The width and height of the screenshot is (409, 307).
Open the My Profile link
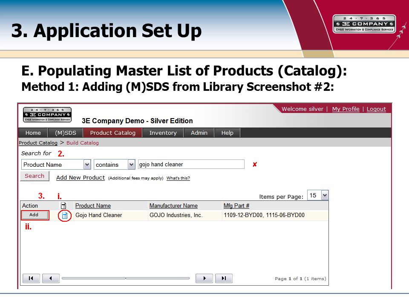pyautogui.click(x=346, y=109)
